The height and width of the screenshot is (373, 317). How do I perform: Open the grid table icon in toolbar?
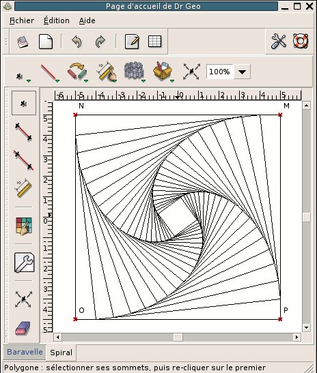click(154, 42)
